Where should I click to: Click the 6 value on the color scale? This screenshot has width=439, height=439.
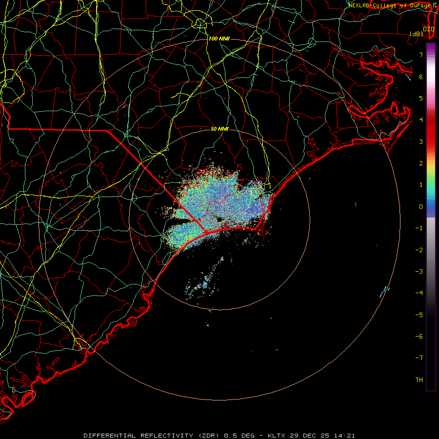click(x=421, y=77)
